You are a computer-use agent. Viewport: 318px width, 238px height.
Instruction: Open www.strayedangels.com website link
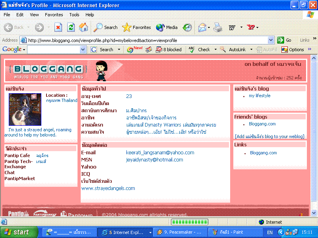pos(108,188)
